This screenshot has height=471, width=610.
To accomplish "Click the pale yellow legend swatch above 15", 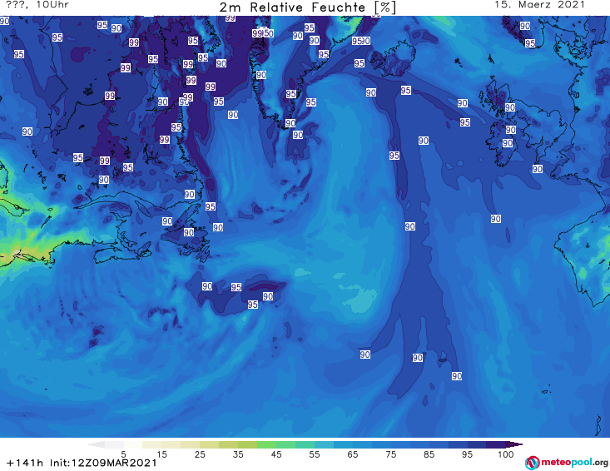I will click(152, 444).
